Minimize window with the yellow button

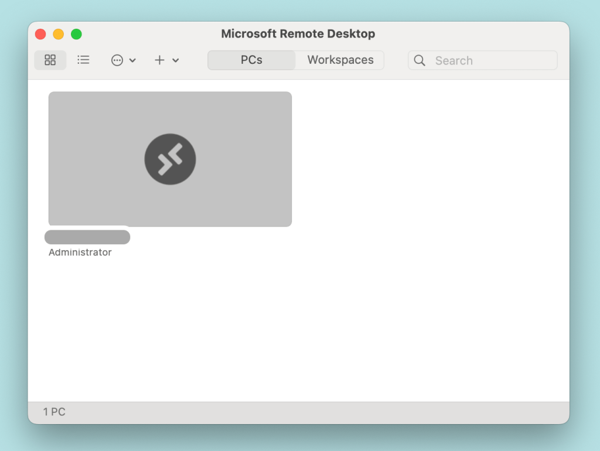pos(59,34)
